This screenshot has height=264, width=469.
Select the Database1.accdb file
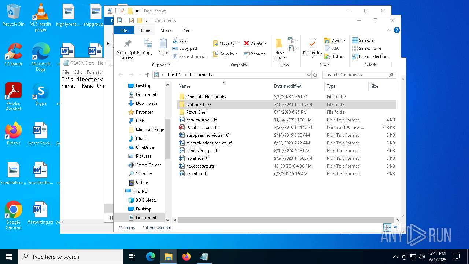[x=287, y=128]
